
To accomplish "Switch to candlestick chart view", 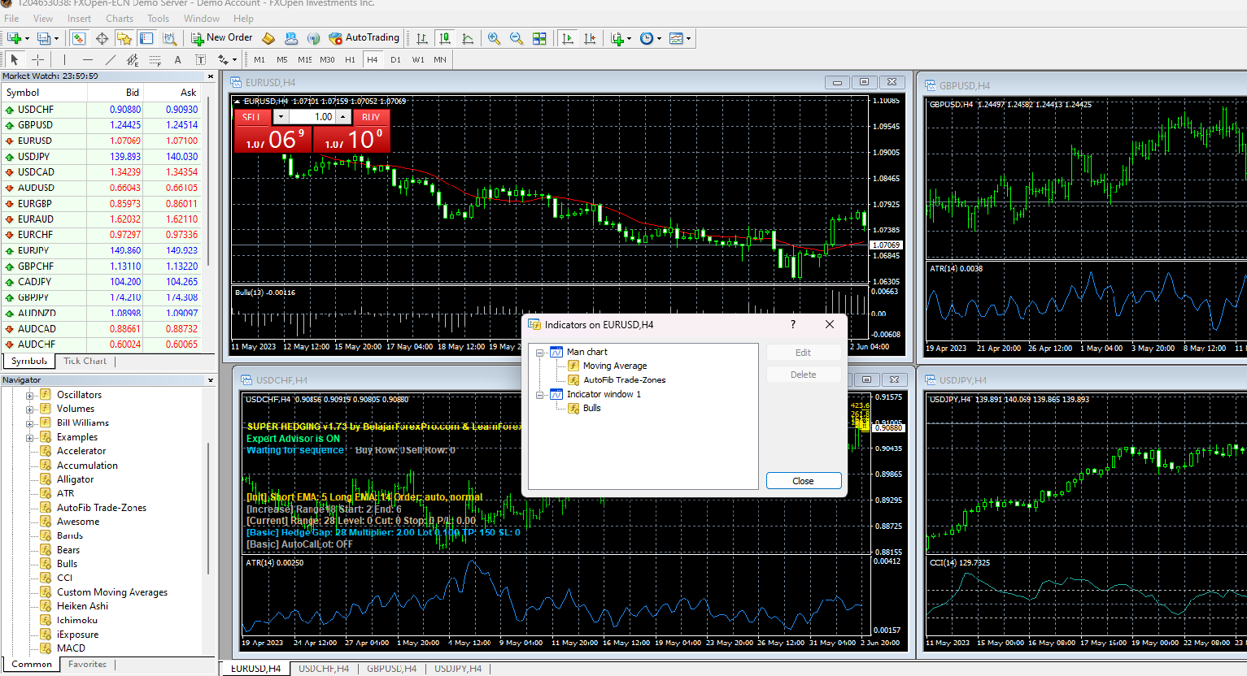I will tap(445, 38).
